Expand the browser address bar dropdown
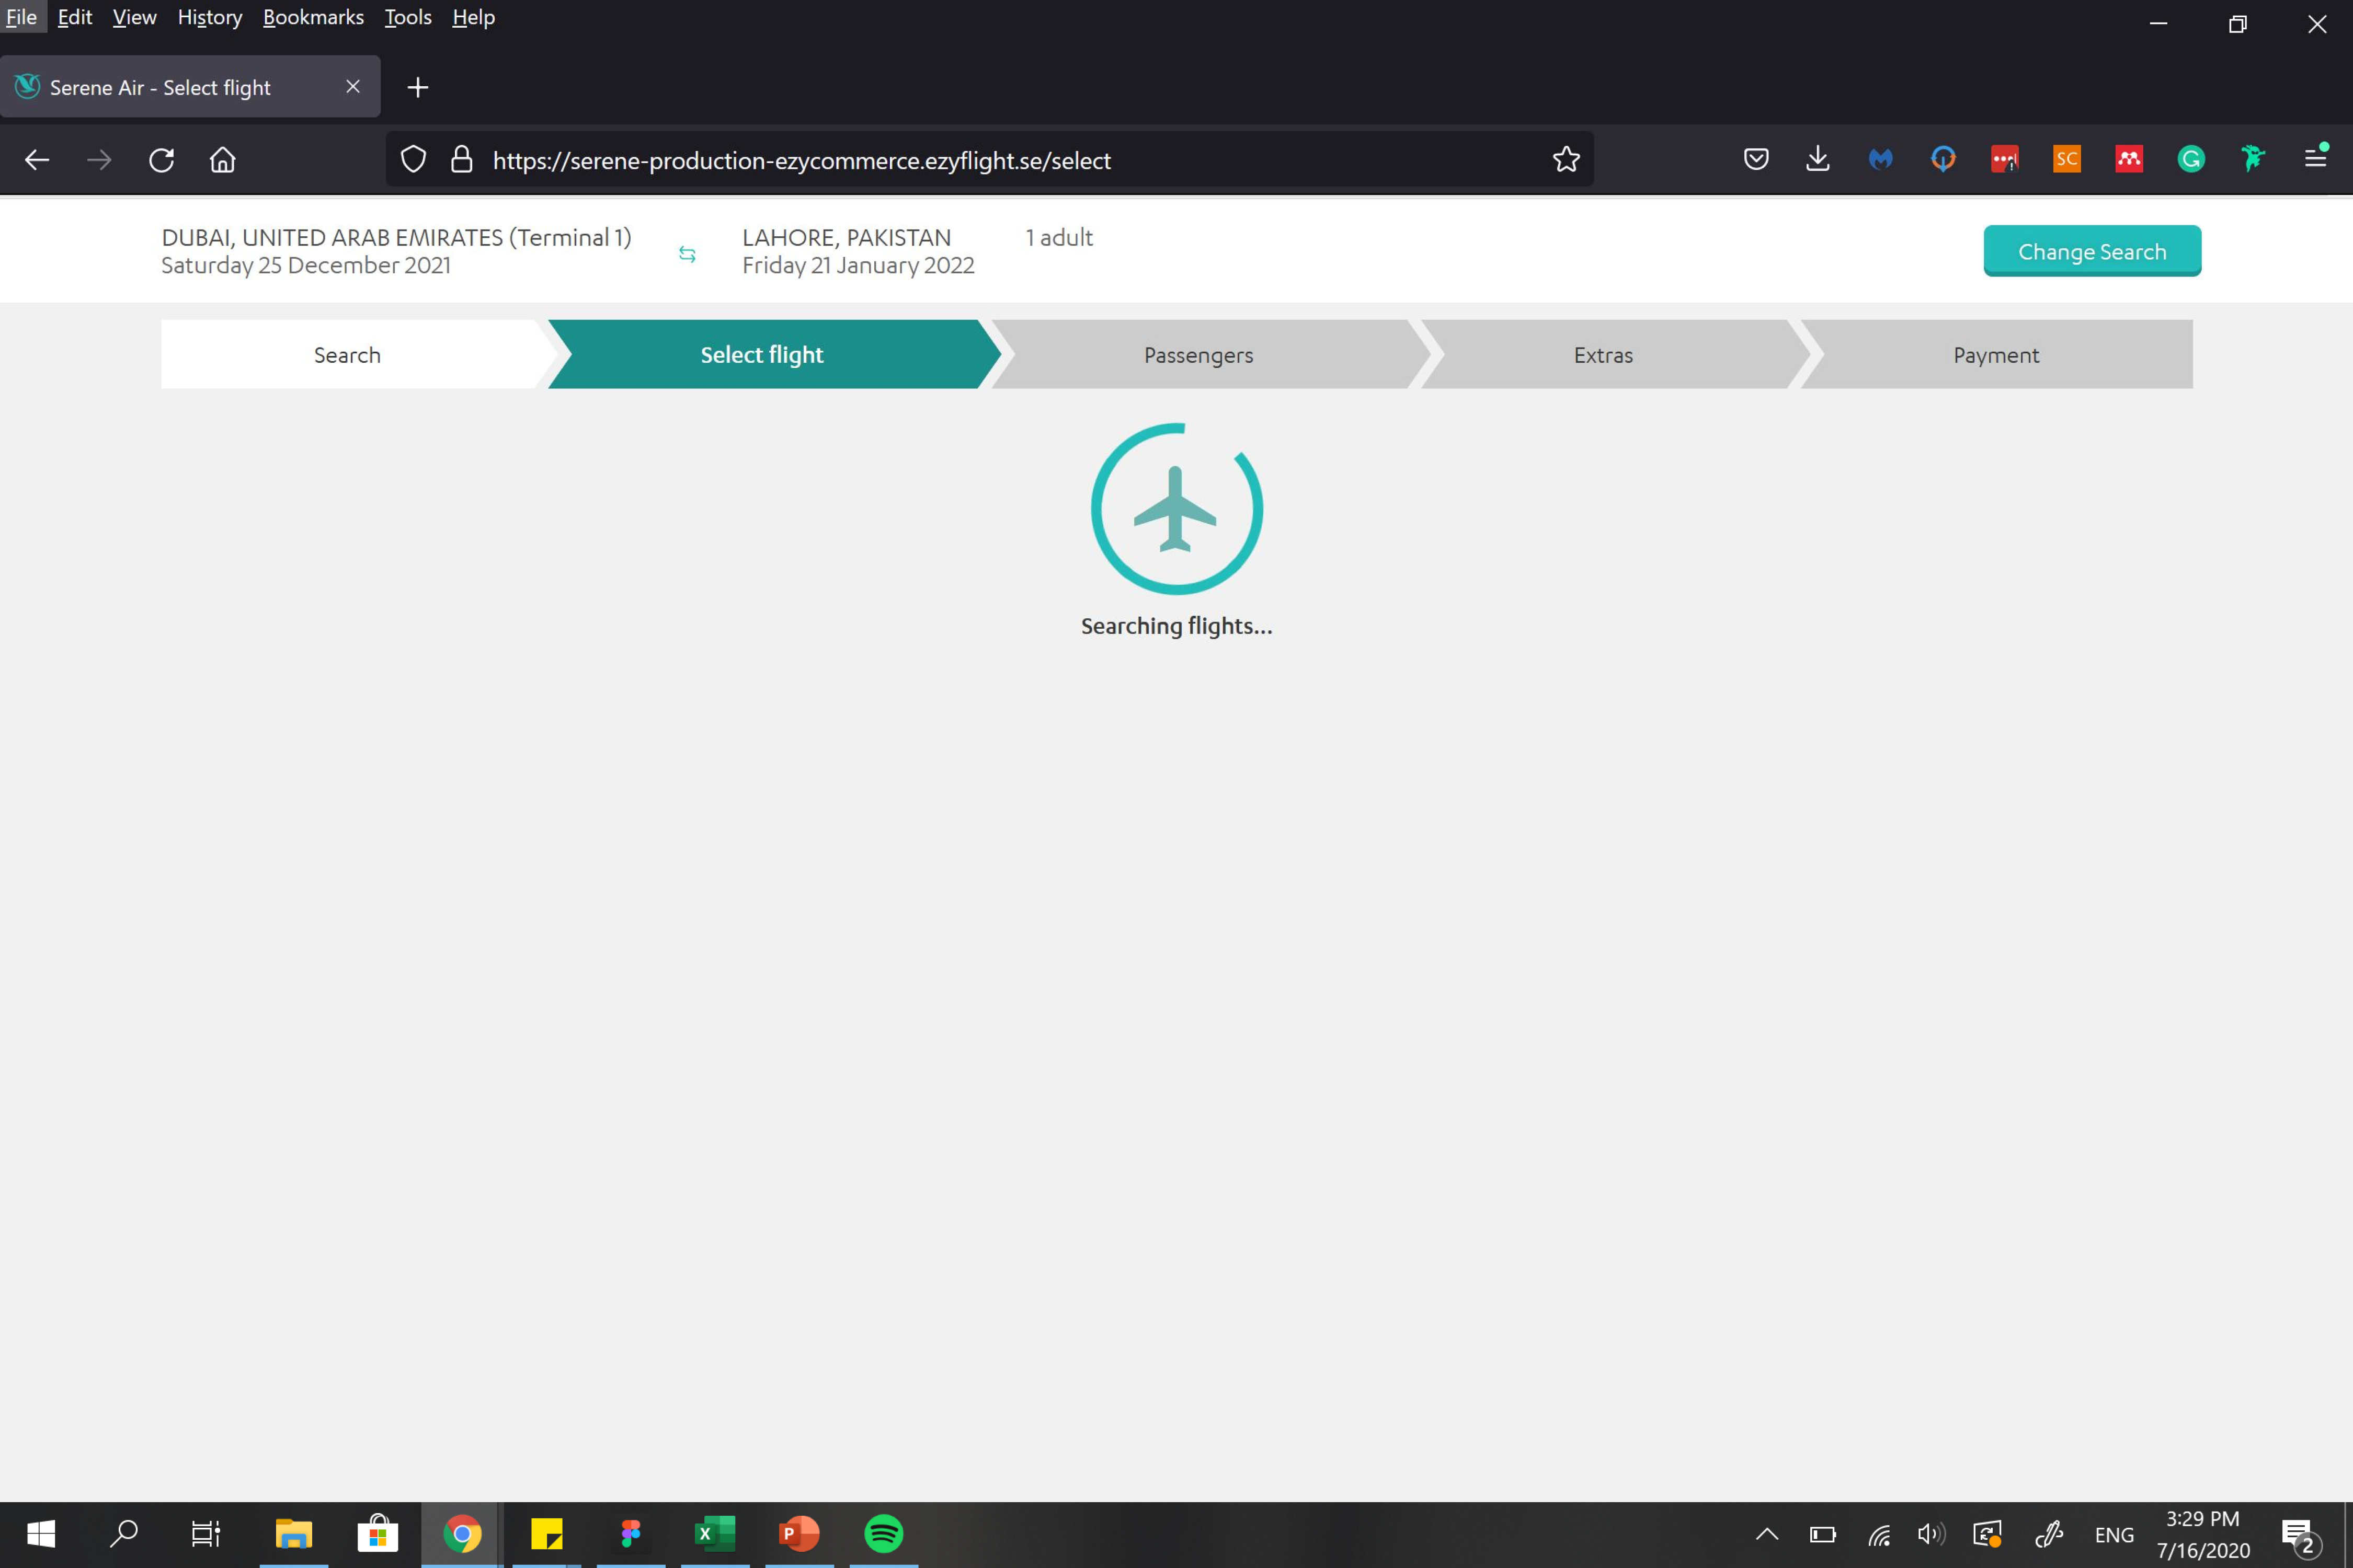The height and width of the screenshot is (1568, 2353). [800, 159]
